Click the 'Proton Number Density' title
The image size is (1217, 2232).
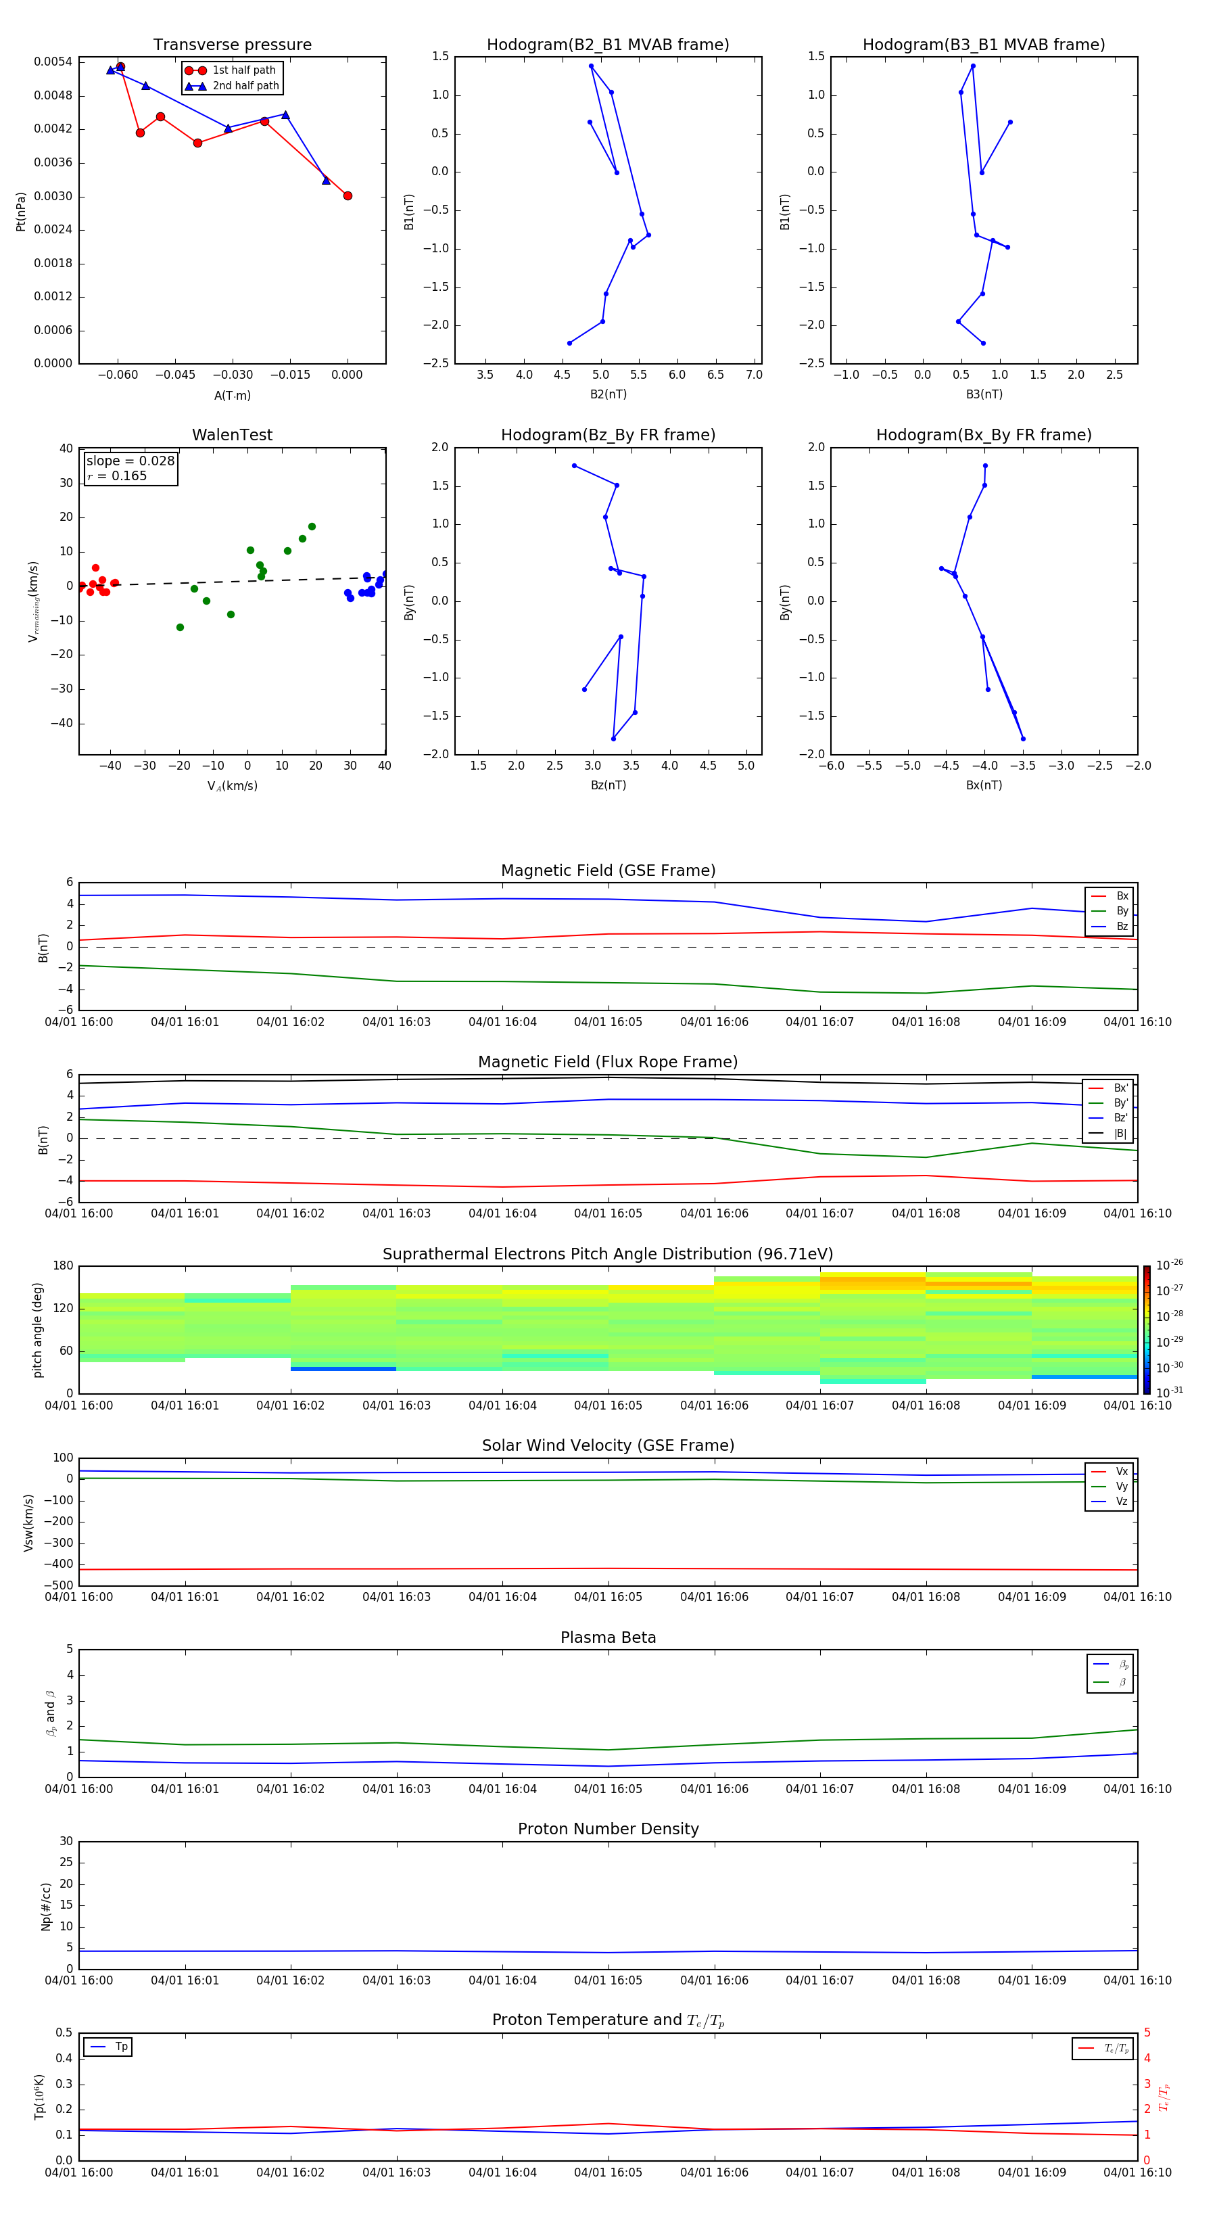(x=608, y=1829)
